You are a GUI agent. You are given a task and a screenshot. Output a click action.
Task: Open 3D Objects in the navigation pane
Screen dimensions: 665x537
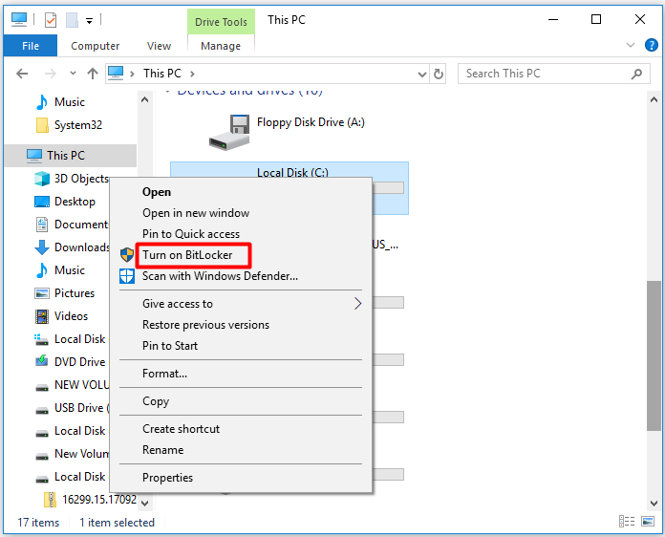coord(72,179)
